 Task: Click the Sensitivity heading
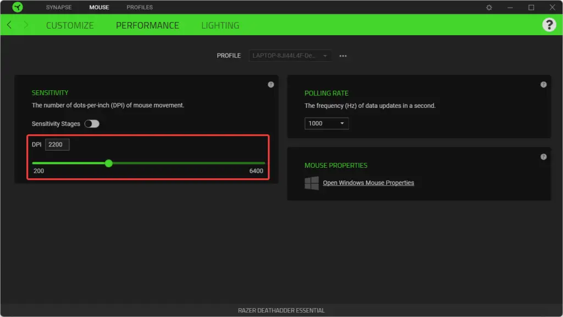click(x=50, y=92)
